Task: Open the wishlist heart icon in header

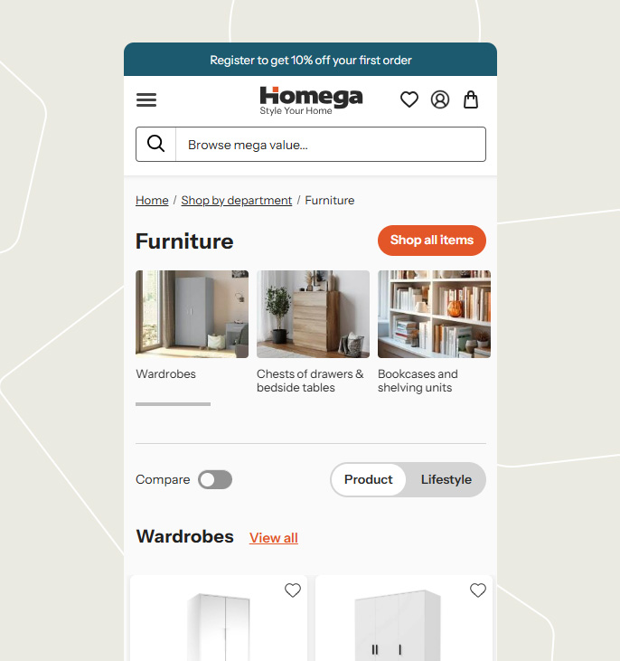Action: (409, 99)
